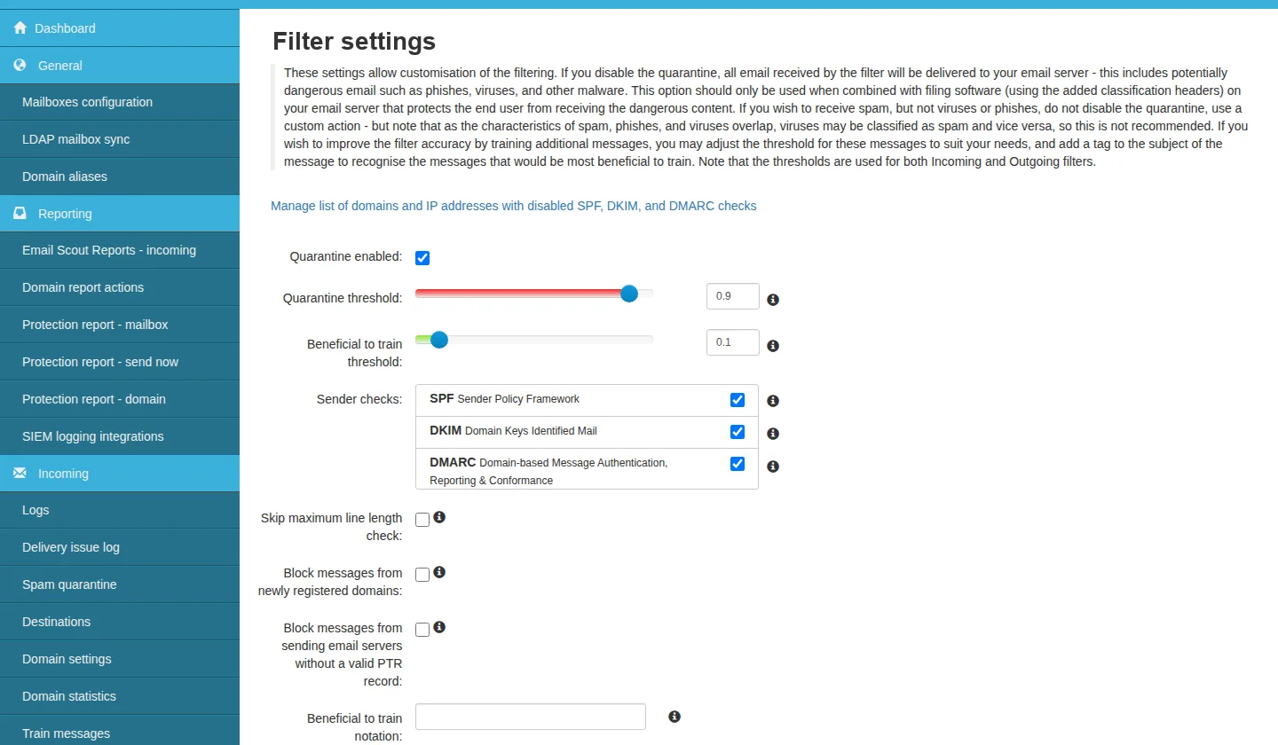Viewport: 1278px width, 745px height.
Task: Enable Block messages from newly registered domains
Action: (422, 575)
